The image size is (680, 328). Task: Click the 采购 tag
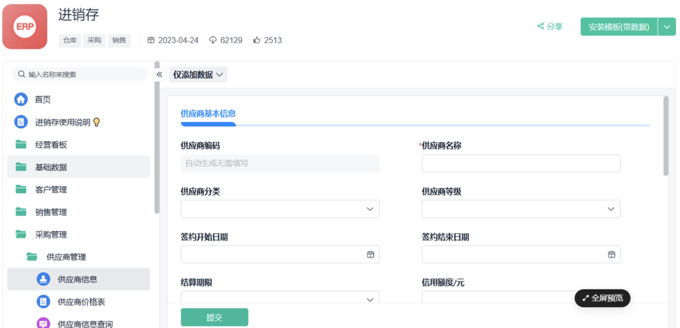coord(94,40)
